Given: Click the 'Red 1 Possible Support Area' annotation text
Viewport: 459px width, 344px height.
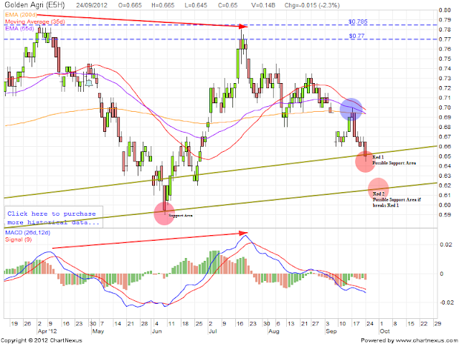Looking at the screenshot, I should (x=394, y=161).
